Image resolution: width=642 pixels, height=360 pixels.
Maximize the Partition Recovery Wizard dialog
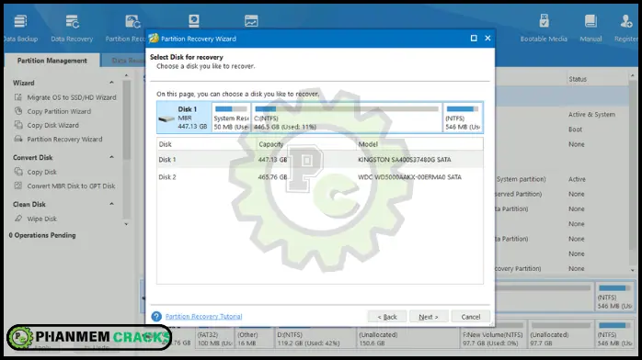pos(474,38)
